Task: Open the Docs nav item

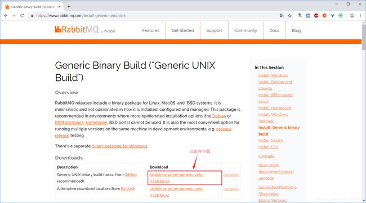Action: click(274, 30)
